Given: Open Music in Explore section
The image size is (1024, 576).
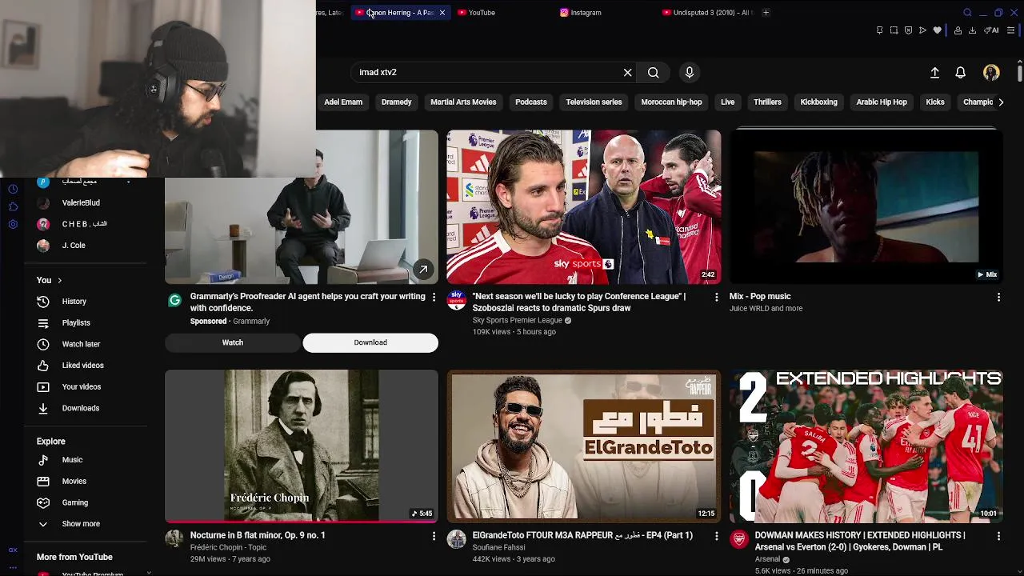Looking at the screenshot, I should tap(72, 460).
